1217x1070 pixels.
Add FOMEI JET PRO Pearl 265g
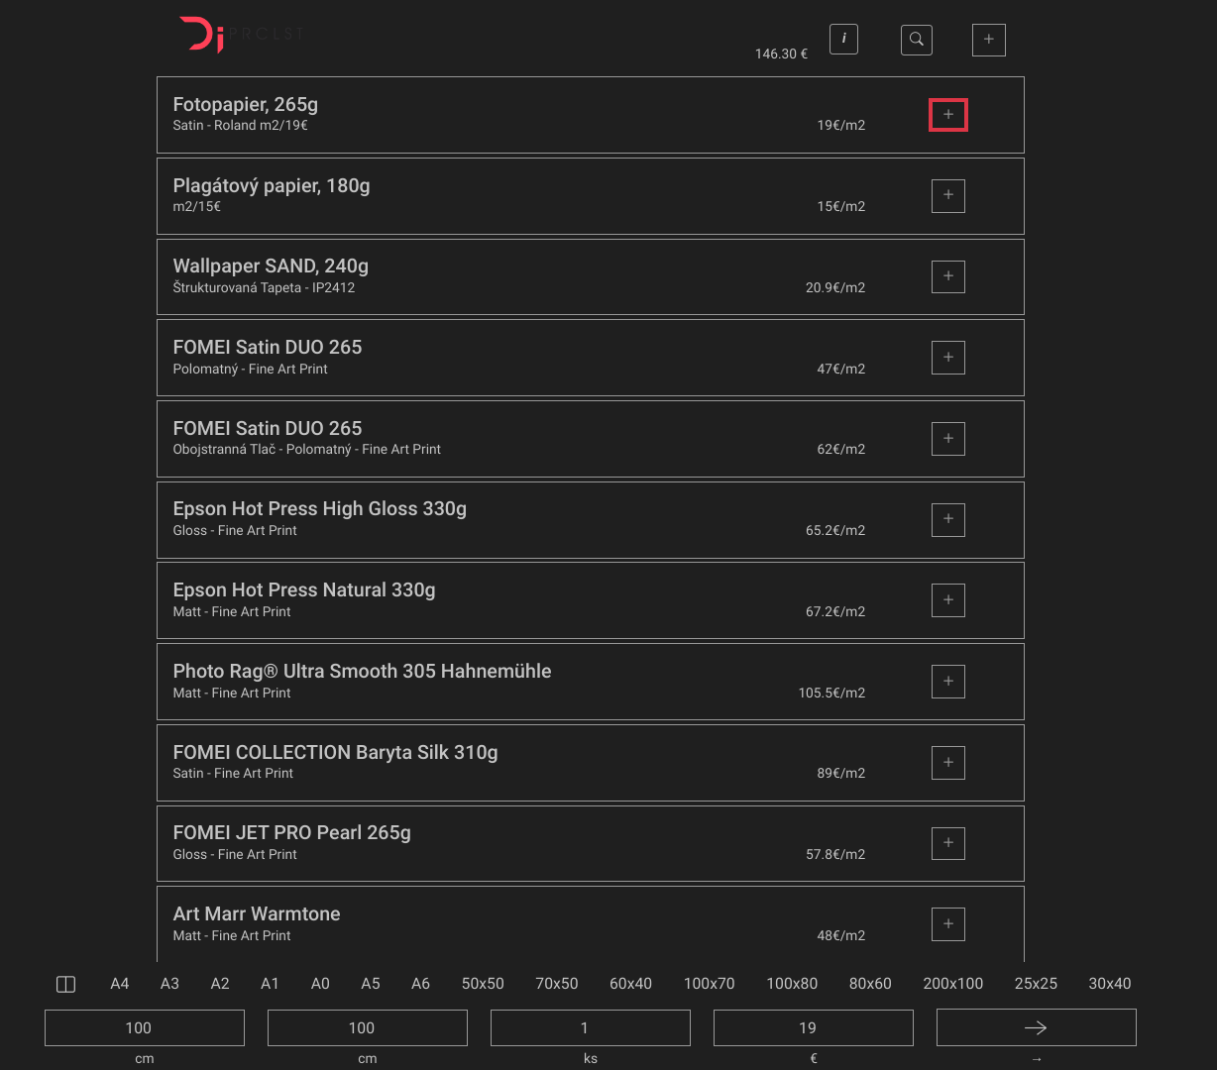948,843
